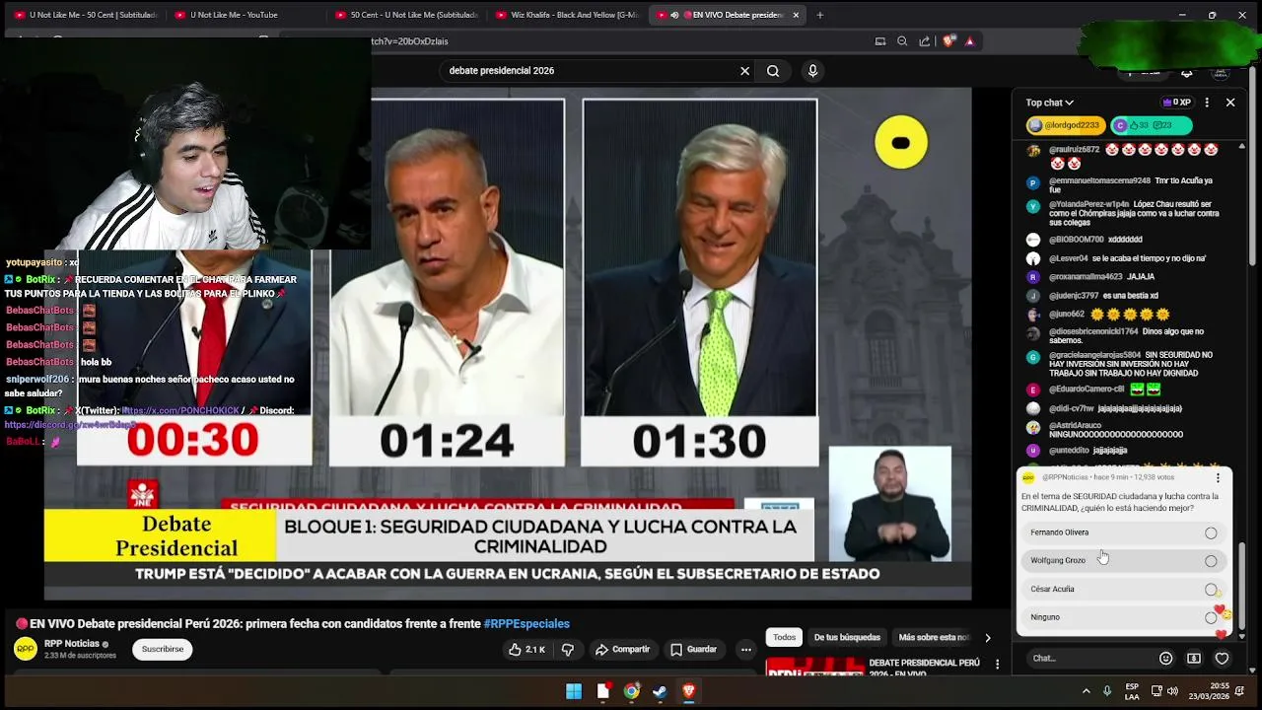The width and height of the screenshot is (1262, 710).
Task: Open the 0 XP points badge
Action: point(1177,103)
